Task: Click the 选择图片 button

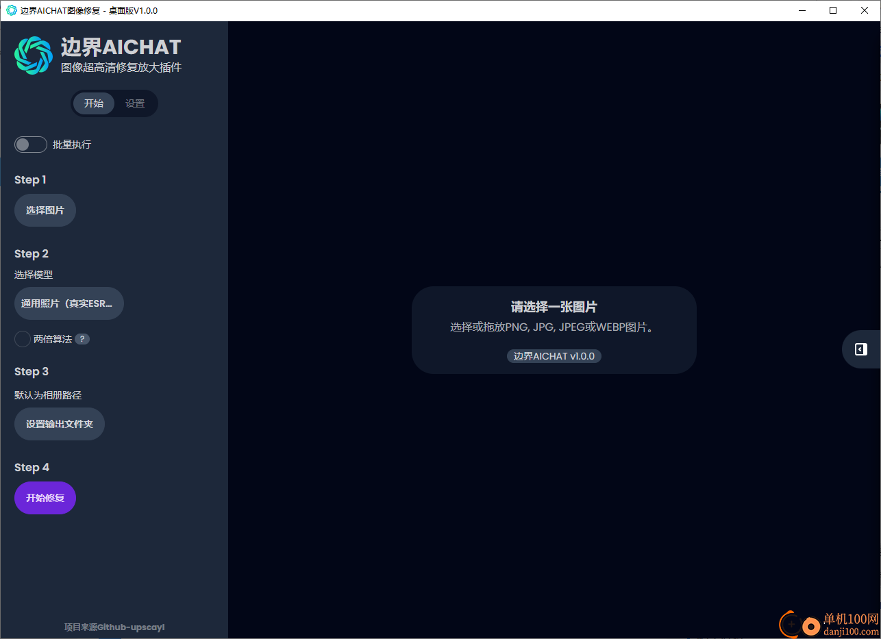Action: pyautogui.click(x=45, y=210)
